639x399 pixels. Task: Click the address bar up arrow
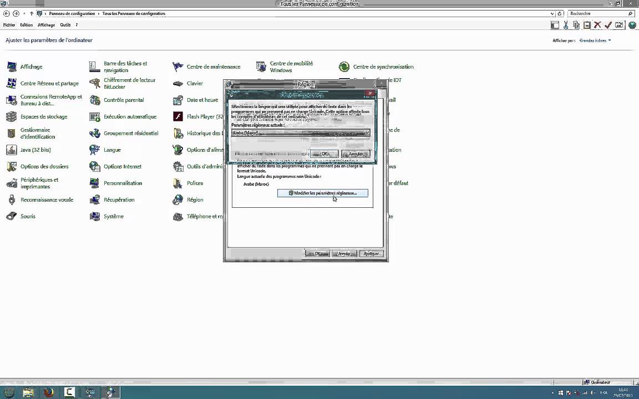click(32, 14)
